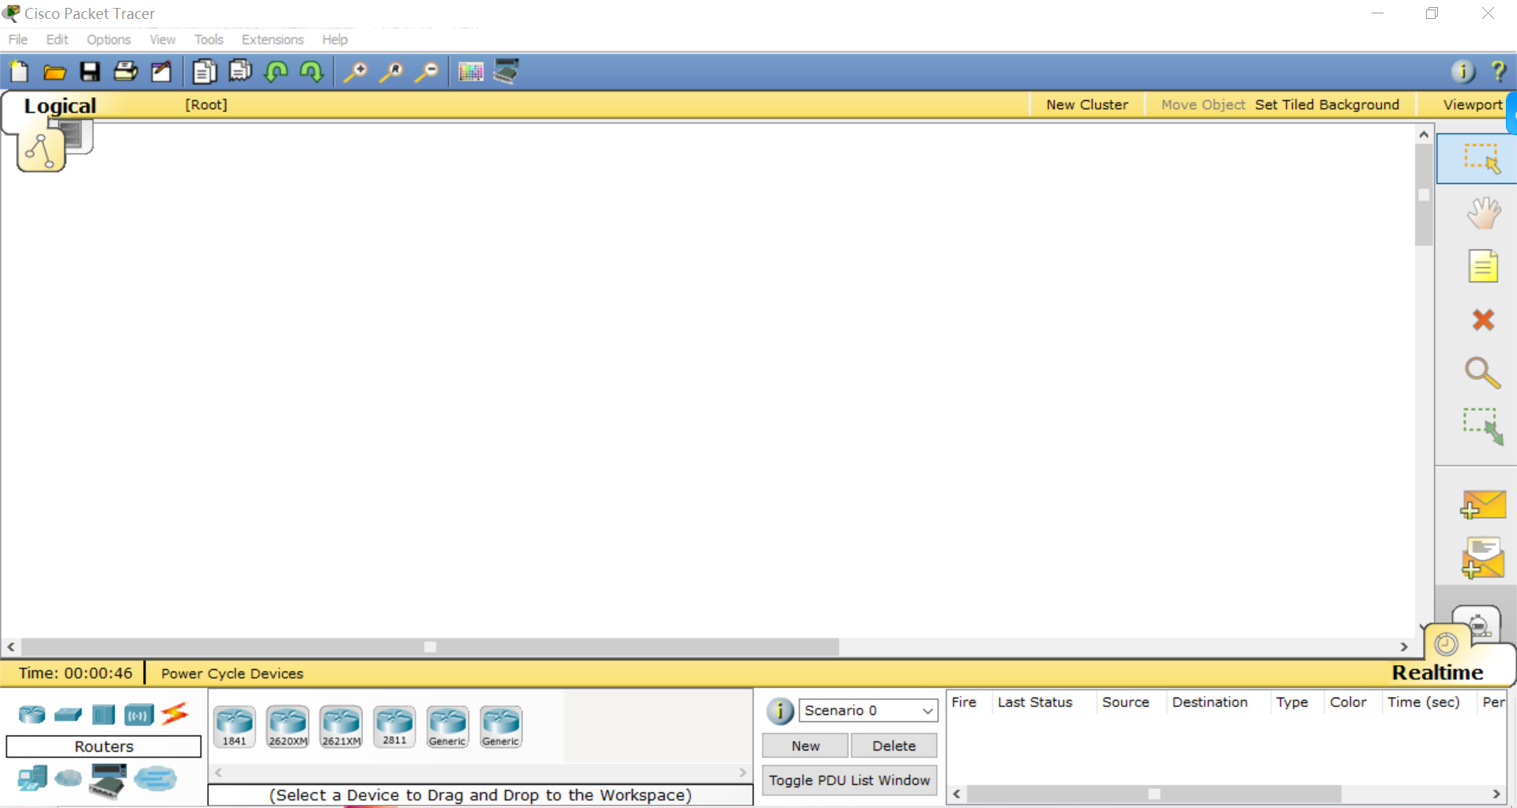Click the device list scroll right arrow
This screenshot has height=808, width=1517.
click(743, 772)
